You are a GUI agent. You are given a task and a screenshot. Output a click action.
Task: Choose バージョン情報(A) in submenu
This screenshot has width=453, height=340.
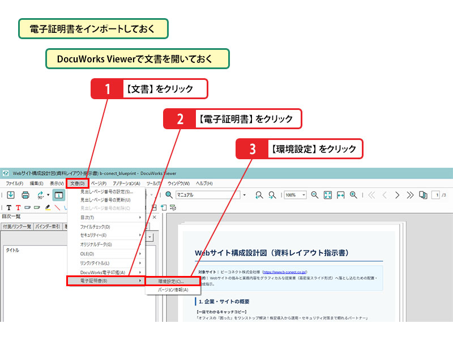click(173, 290)
